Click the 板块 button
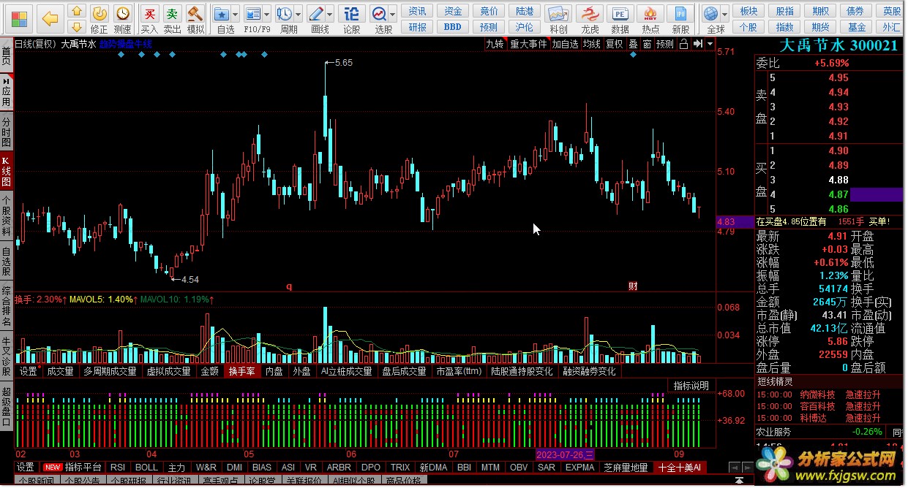 pyautogui.click(x=748, y=11)
